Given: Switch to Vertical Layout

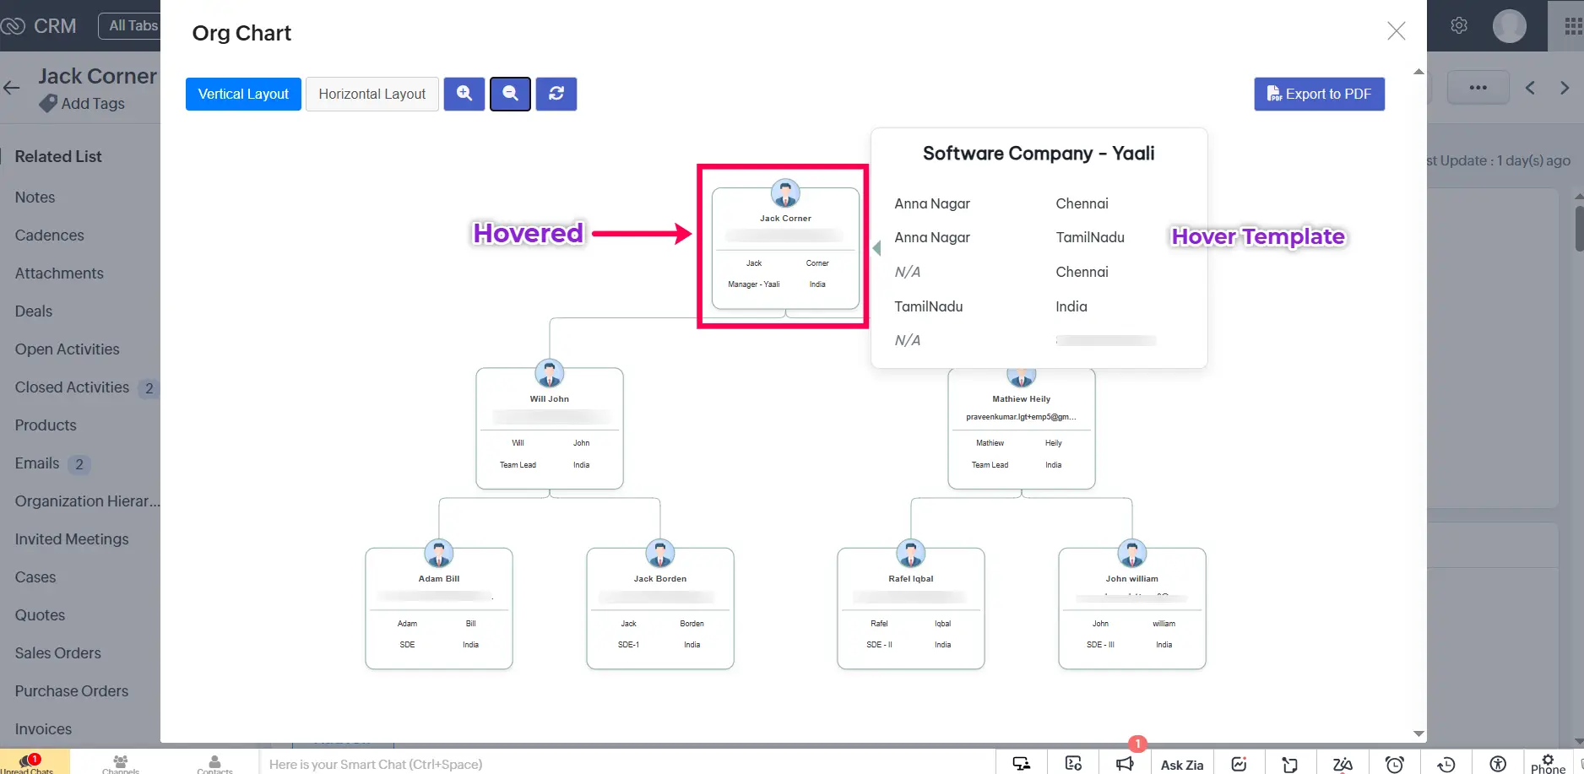Looking at the screenshot, I should [243, 94].
